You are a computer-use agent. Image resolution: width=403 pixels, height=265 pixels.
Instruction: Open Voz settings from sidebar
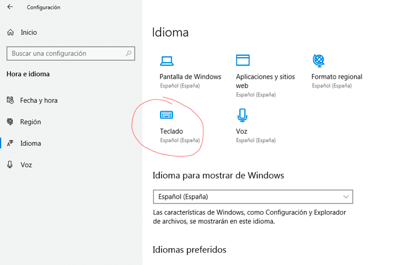click(x=26, y=165)
